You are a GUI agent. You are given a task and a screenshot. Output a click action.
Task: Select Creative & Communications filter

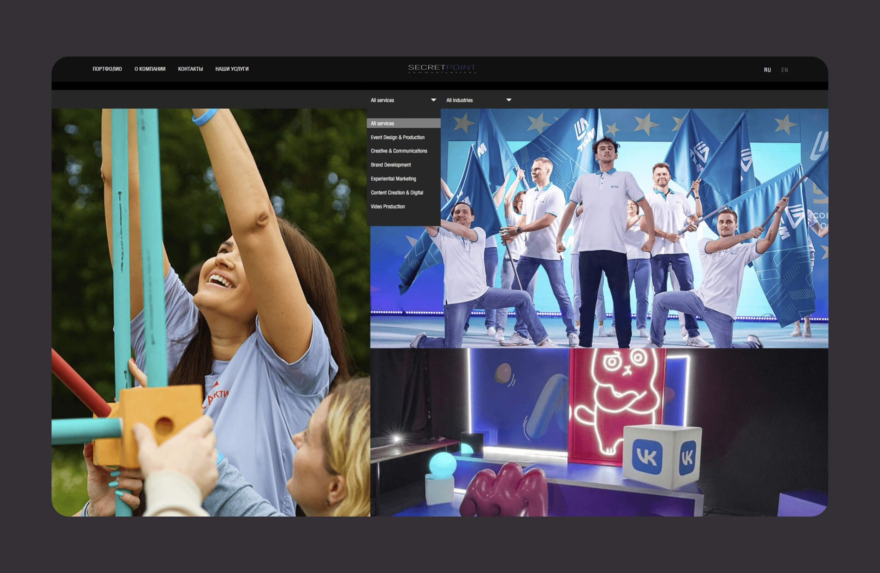tap(399, 151)
